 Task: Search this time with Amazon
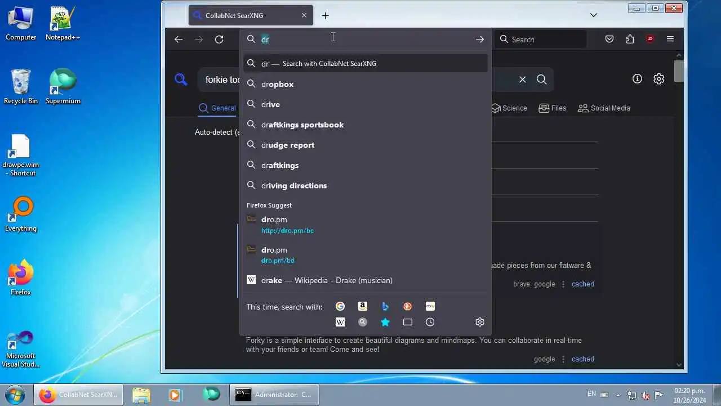363,306
